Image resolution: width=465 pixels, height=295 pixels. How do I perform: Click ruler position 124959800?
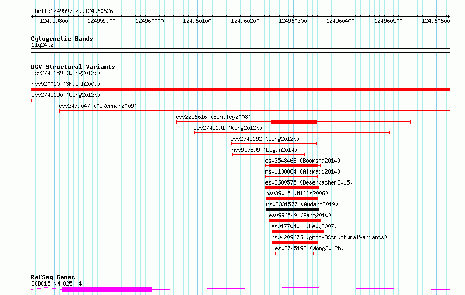tap(54, 21)
